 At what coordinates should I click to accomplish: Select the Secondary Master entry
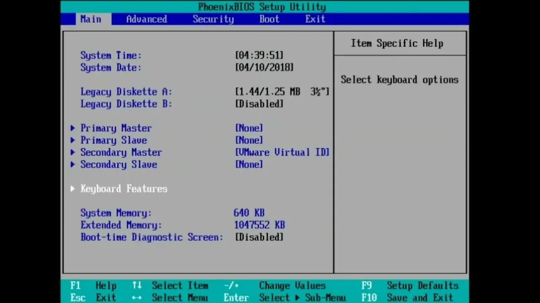(x=121, y=152)
